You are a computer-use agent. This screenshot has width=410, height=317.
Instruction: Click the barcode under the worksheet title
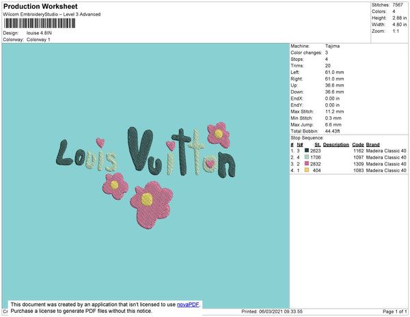(40, 23)
